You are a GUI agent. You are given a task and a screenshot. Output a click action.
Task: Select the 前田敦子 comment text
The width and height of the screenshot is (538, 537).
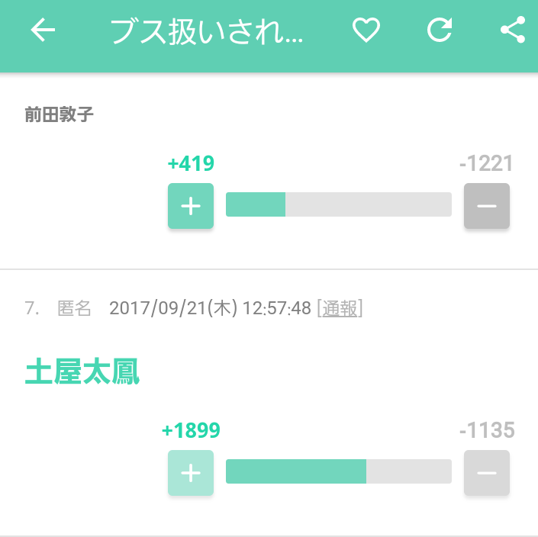click(x=59, y=114)
